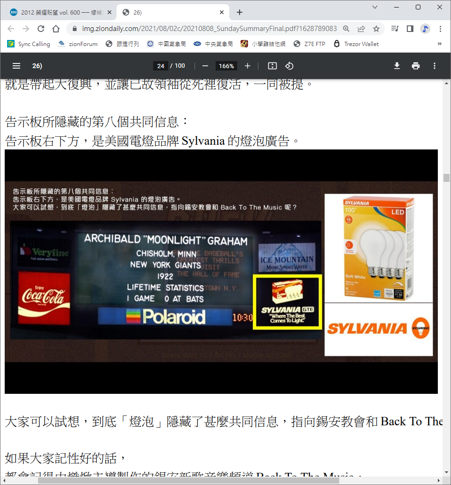Viewport: 451px width, 485px height.
Task: Click the fit to page button
Action: tap(272, 66)
